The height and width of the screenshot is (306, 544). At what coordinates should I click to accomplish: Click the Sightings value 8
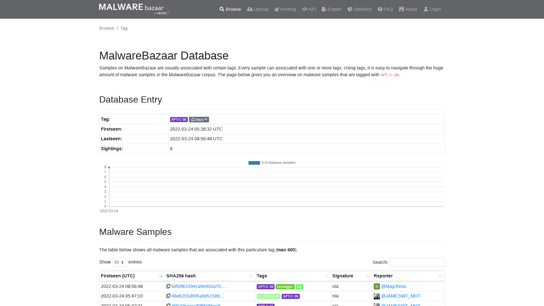[x=171, y=149]
